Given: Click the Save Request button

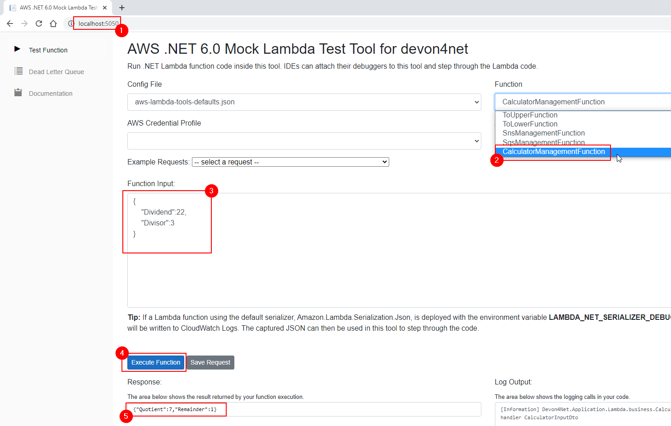Looking at the screenshot, I should [210, 362].
